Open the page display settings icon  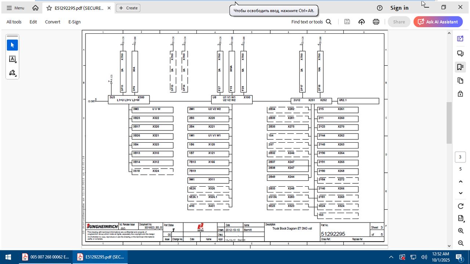[x=460, y=219]
